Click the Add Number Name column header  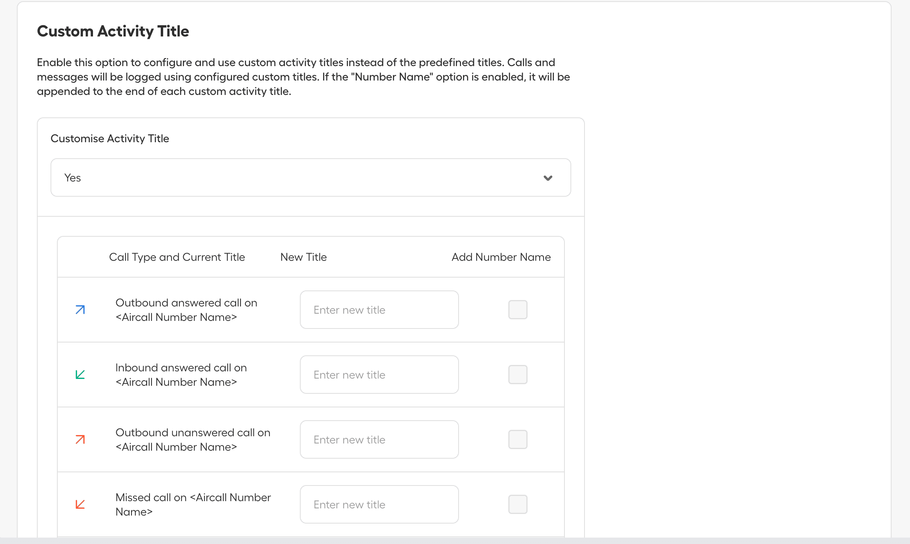[x=501, y=257]
